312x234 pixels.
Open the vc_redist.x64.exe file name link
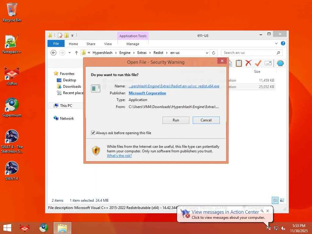click(x=174, y=86)
